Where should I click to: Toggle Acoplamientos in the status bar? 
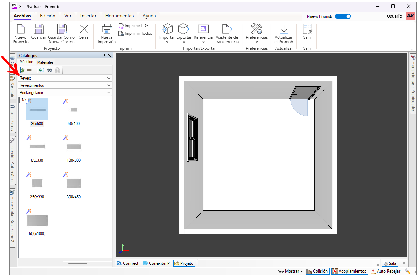point(350,271)
